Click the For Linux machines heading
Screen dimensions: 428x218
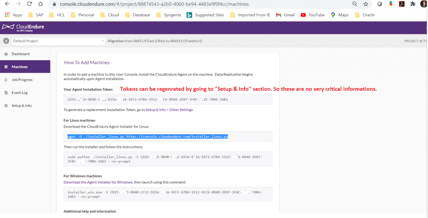(79, 121)
